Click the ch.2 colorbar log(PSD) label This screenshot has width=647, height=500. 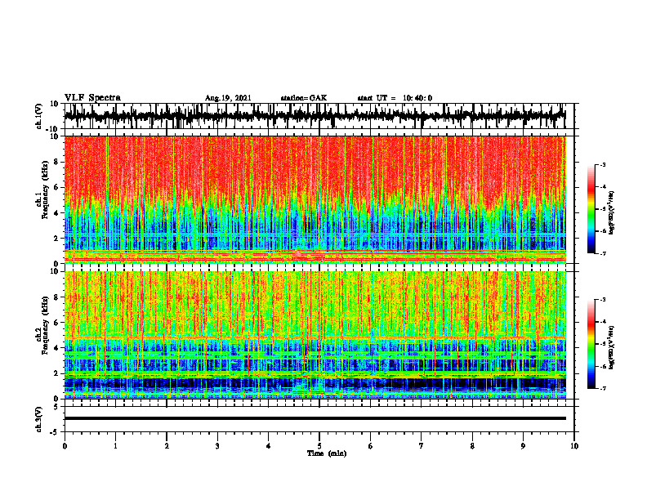click(612, 346)
